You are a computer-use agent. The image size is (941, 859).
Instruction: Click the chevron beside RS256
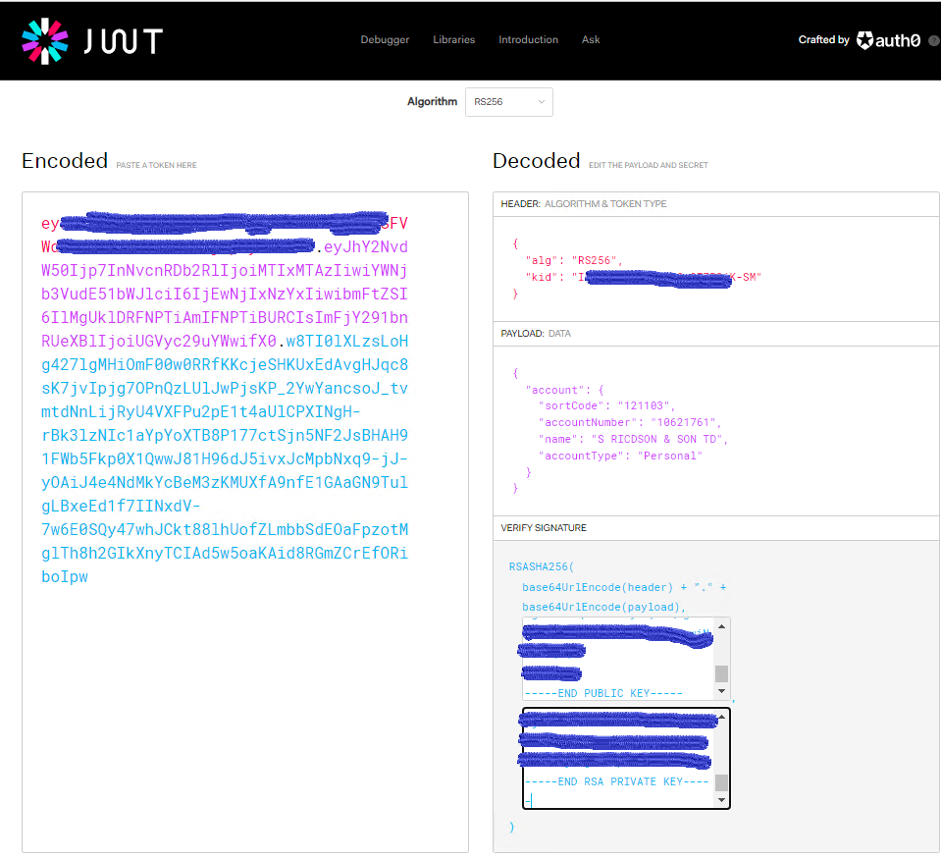542,101
